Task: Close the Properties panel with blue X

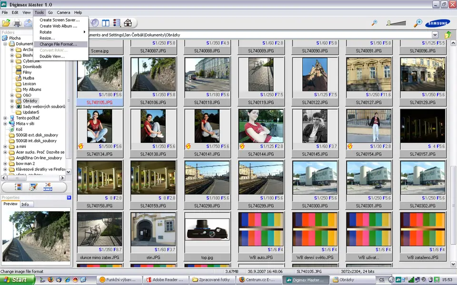Action: pos(69,198)
